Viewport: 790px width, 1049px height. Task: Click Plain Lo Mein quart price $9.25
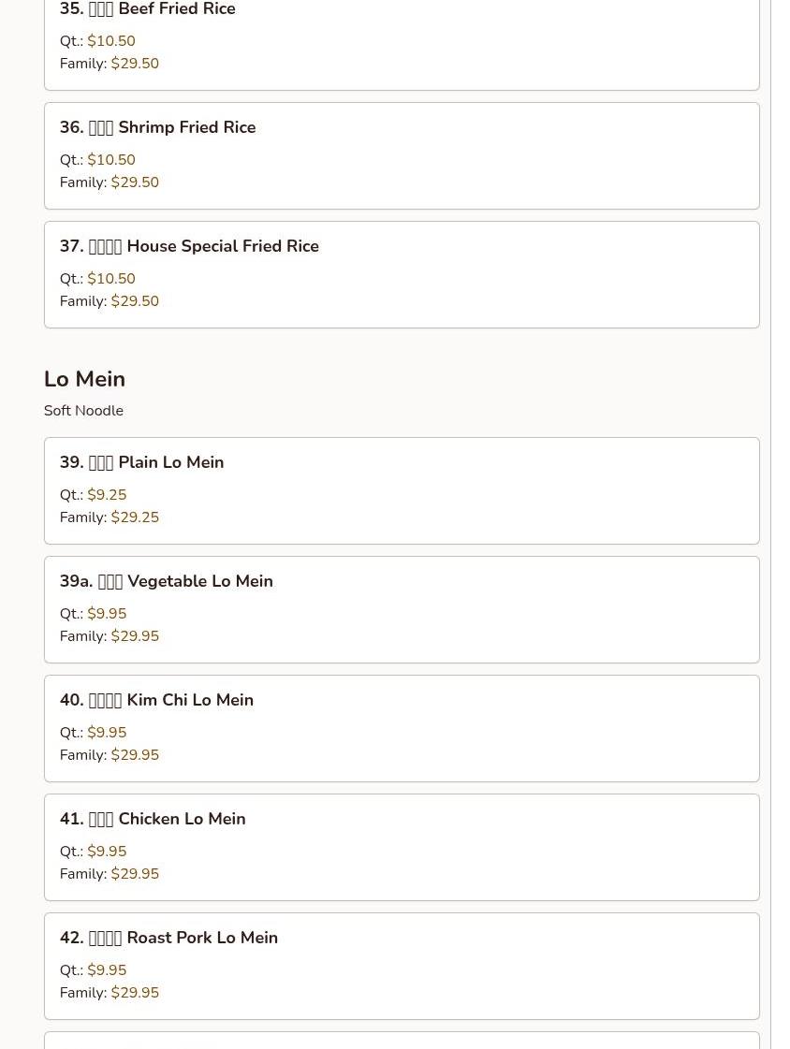107,495
